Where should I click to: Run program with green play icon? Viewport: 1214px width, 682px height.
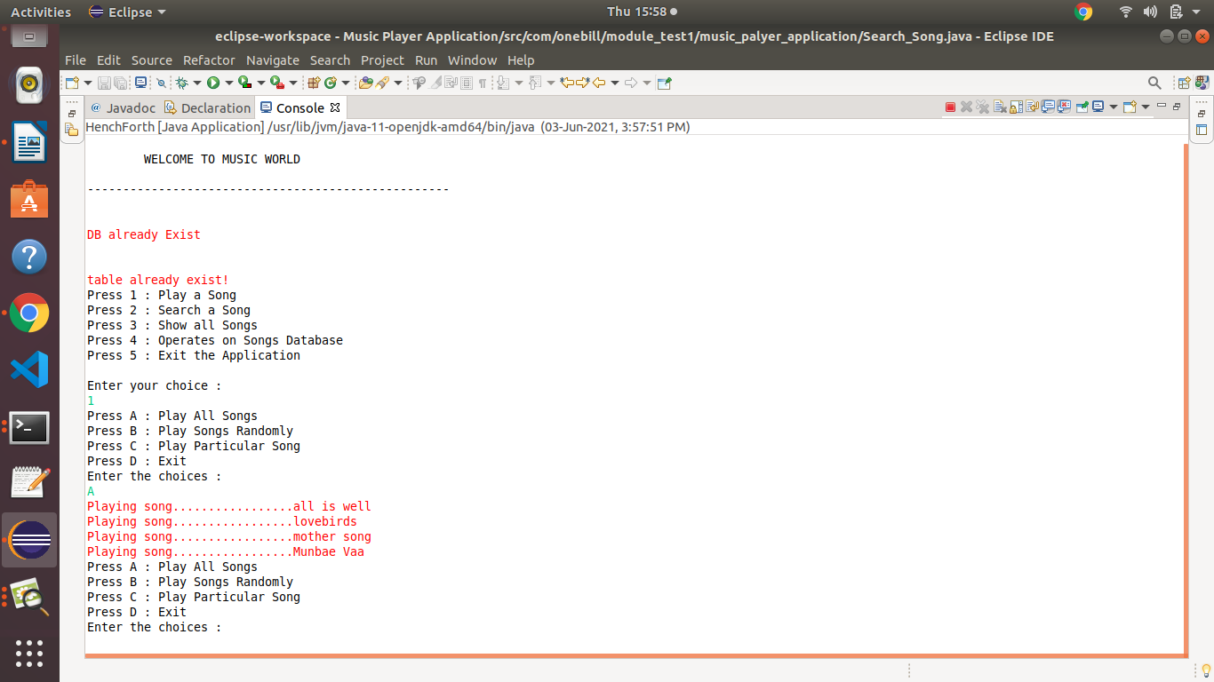(x=213, y=83)
